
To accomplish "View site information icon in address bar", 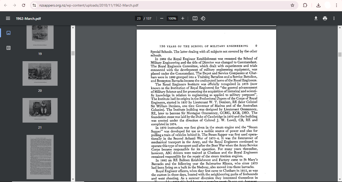I will click(x=34, y=5).
